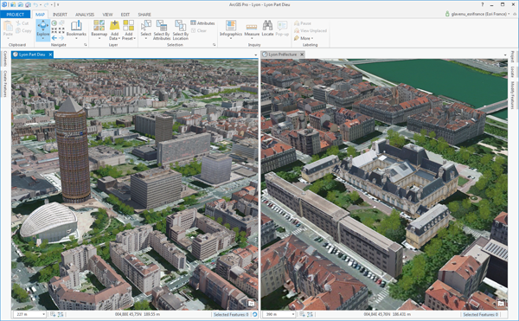Open Lyon Part Dieu view options arrow
This screenshot has width=519, height=321.
coord(255,55)
